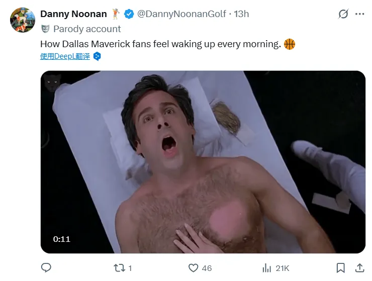The height and width of the screenshot is (281, 372).
Task: Click the tweet text about Dallas Maverick fans
Action: click(x=160, y=44)
